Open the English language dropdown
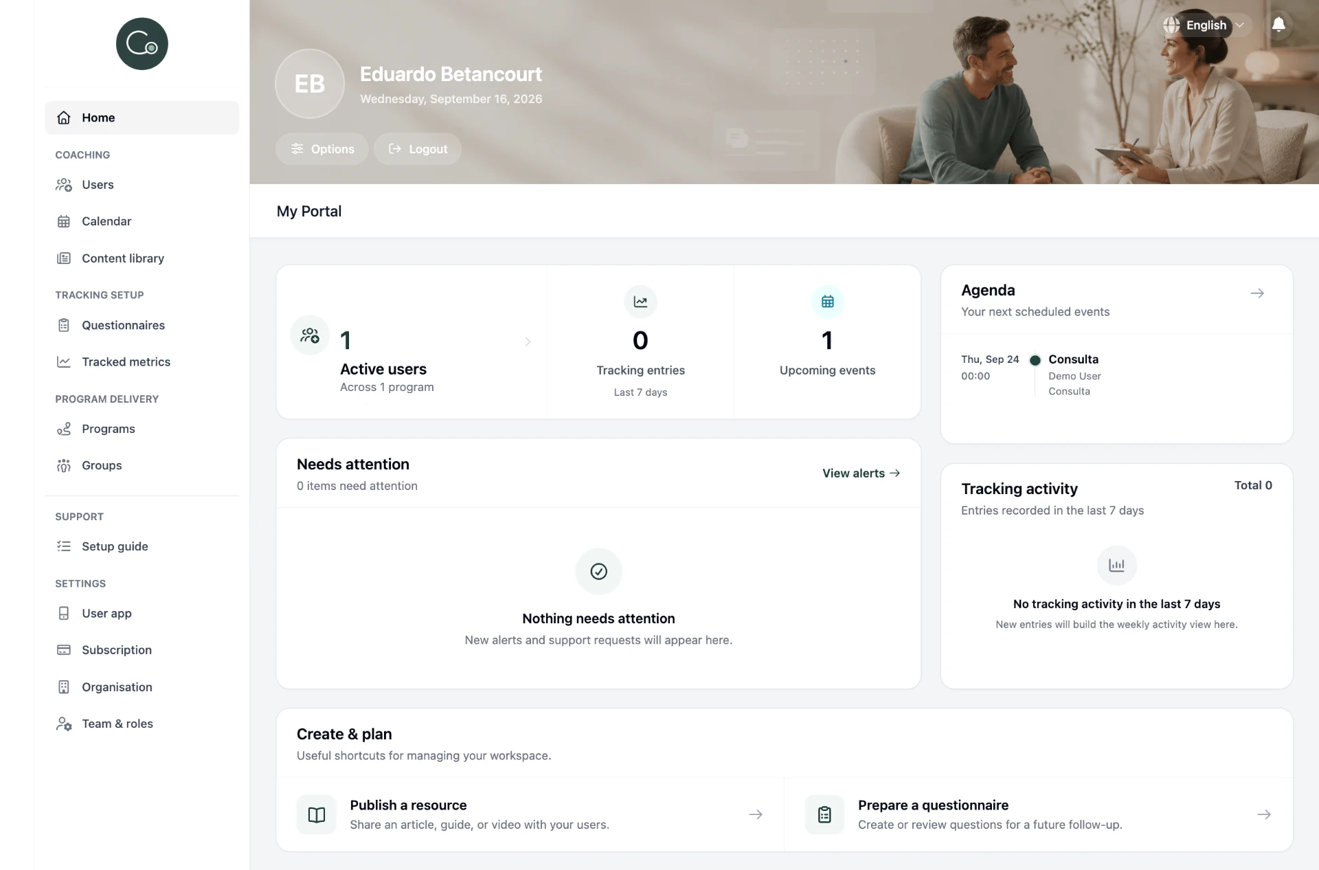1319x870 pixels. (1204, 25)
